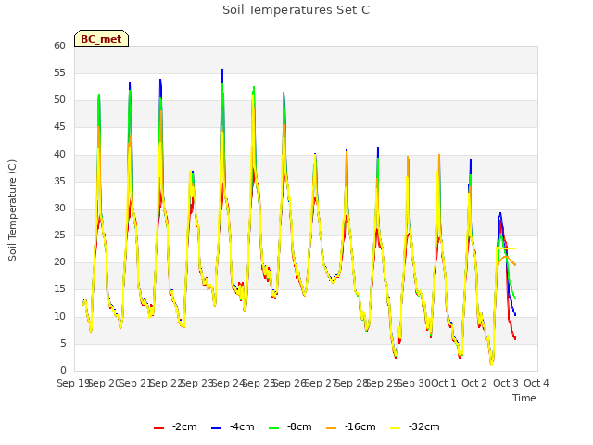
Task: Click the 0 y-axis tick label
Action: (x=63, y=371)
